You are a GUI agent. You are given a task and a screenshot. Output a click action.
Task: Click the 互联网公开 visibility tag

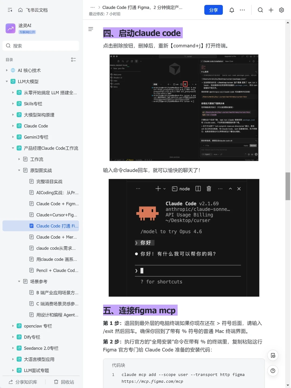27,32
